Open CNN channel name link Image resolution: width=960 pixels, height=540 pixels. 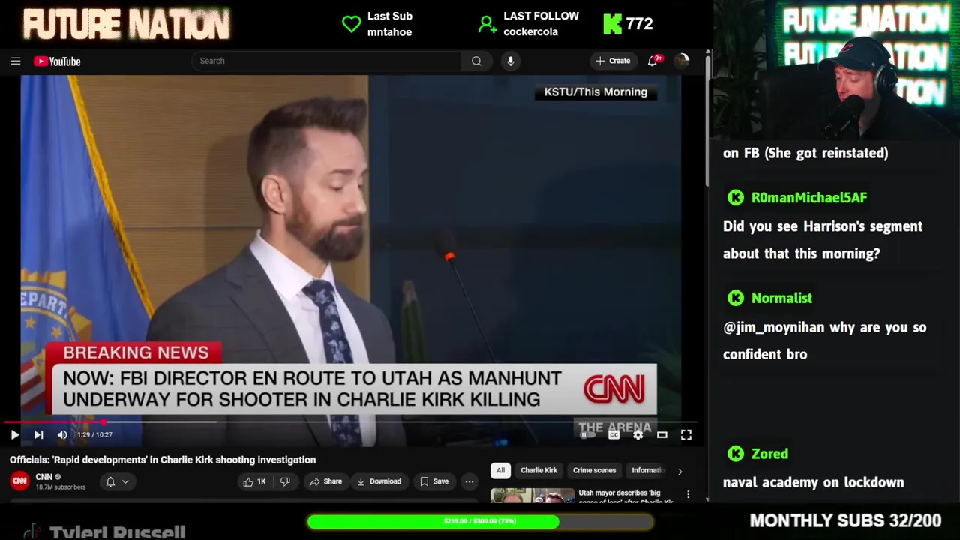[44, 477]
